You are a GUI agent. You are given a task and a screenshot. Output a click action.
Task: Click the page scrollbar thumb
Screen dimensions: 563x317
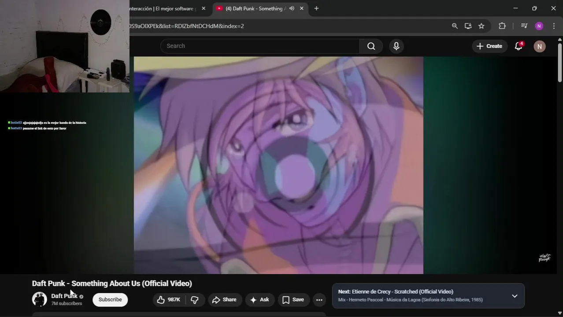560,62
